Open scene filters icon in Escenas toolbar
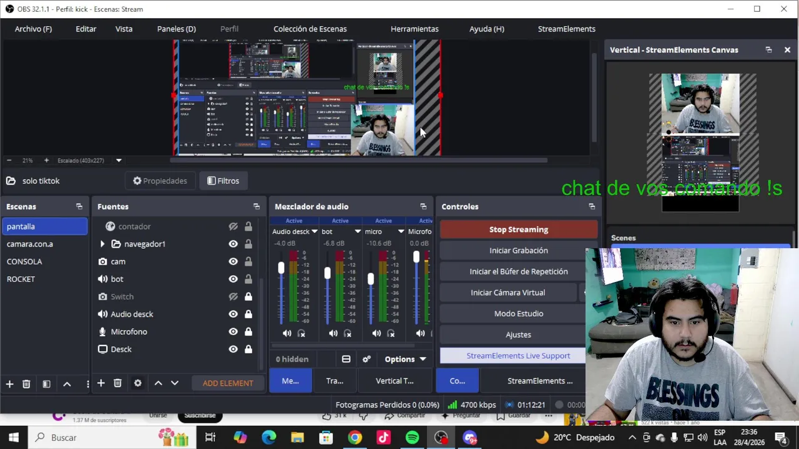 pyautogui.click(x=46, y=384)
